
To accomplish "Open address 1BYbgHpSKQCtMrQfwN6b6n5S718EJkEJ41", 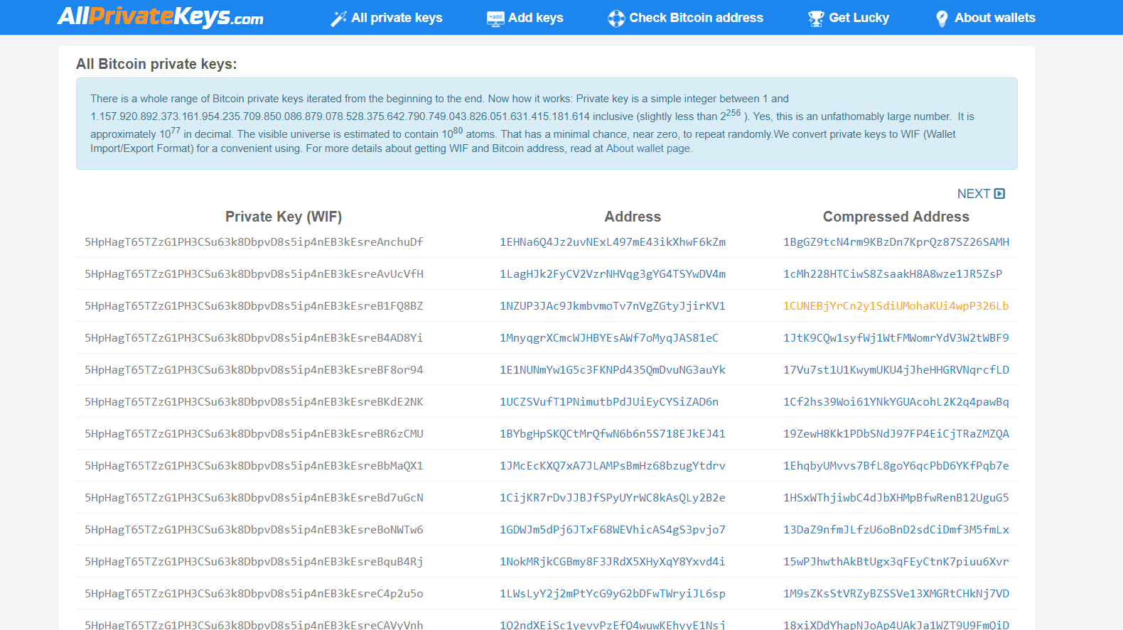I will 613,434.
